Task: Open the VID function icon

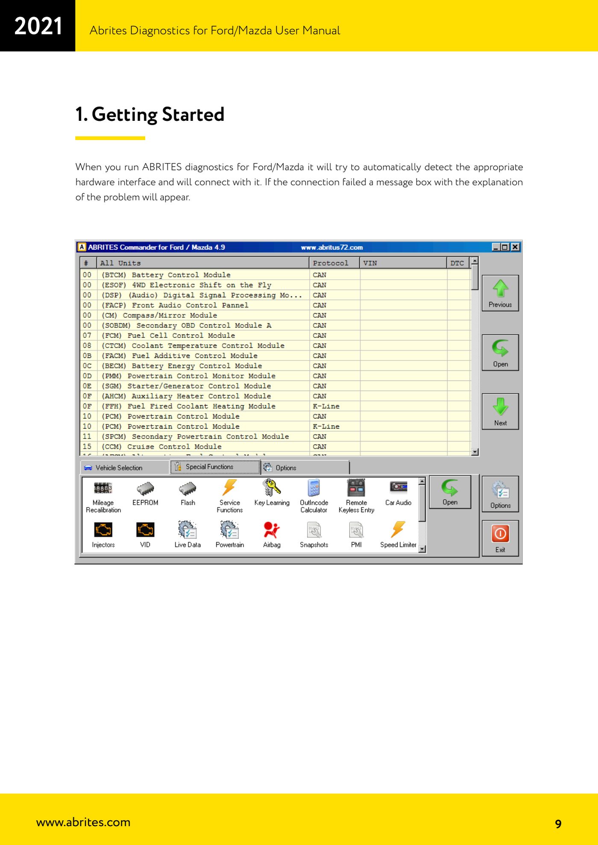Action: coord(145,535)
